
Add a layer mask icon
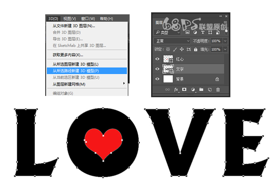(x=184, y=90)
